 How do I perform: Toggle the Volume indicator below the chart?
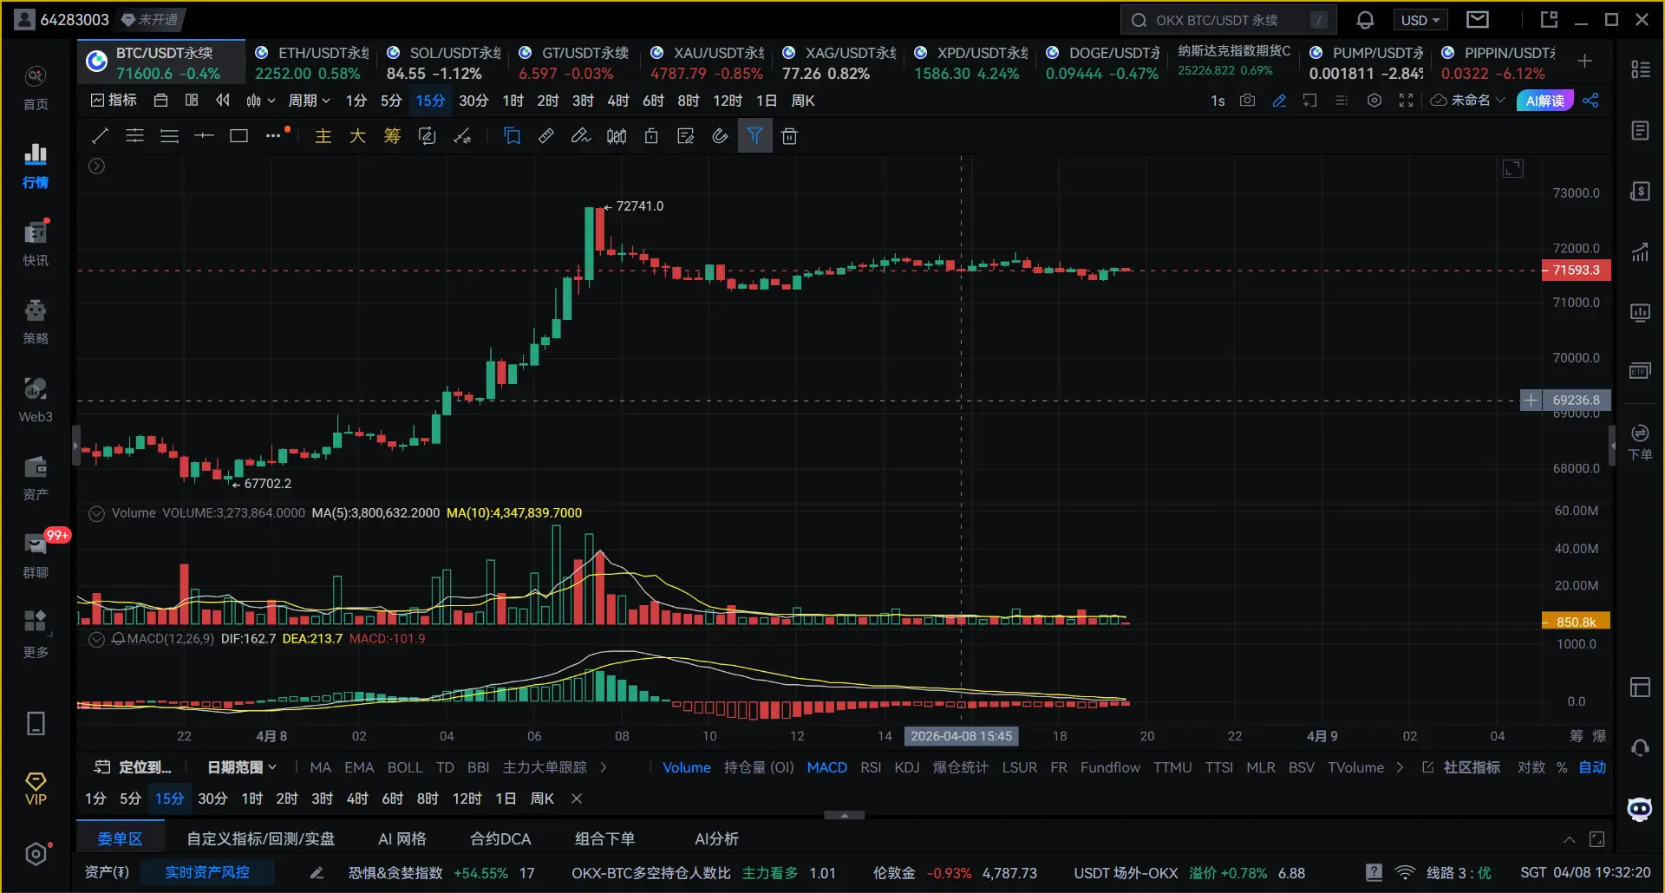coord(687,767)
